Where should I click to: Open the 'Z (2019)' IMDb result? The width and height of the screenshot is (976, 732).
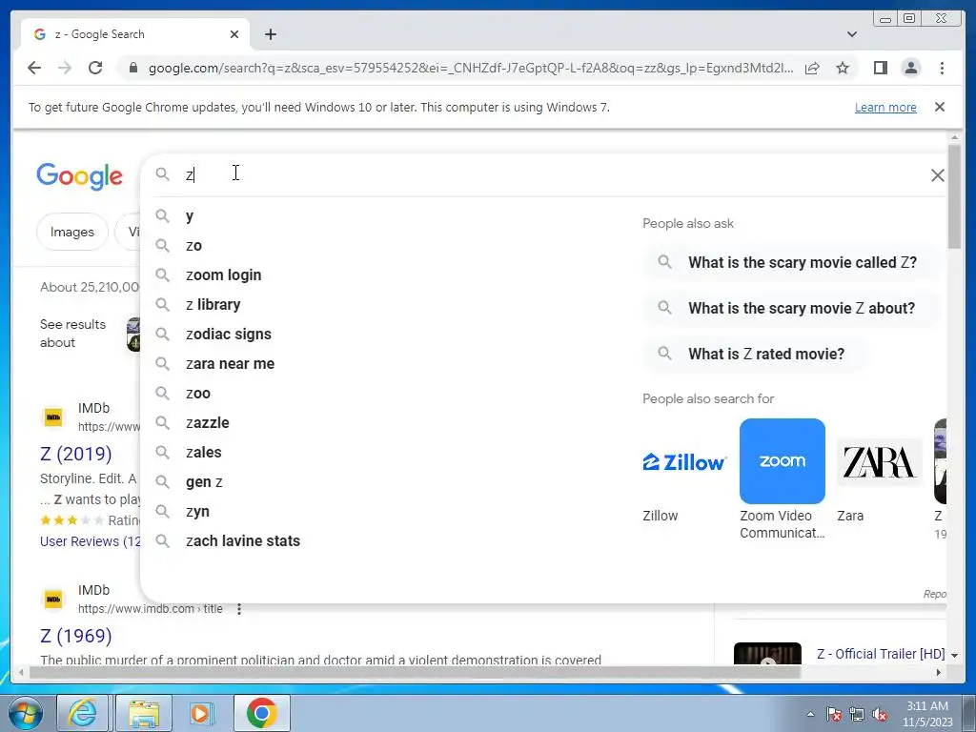pos(76,454)
